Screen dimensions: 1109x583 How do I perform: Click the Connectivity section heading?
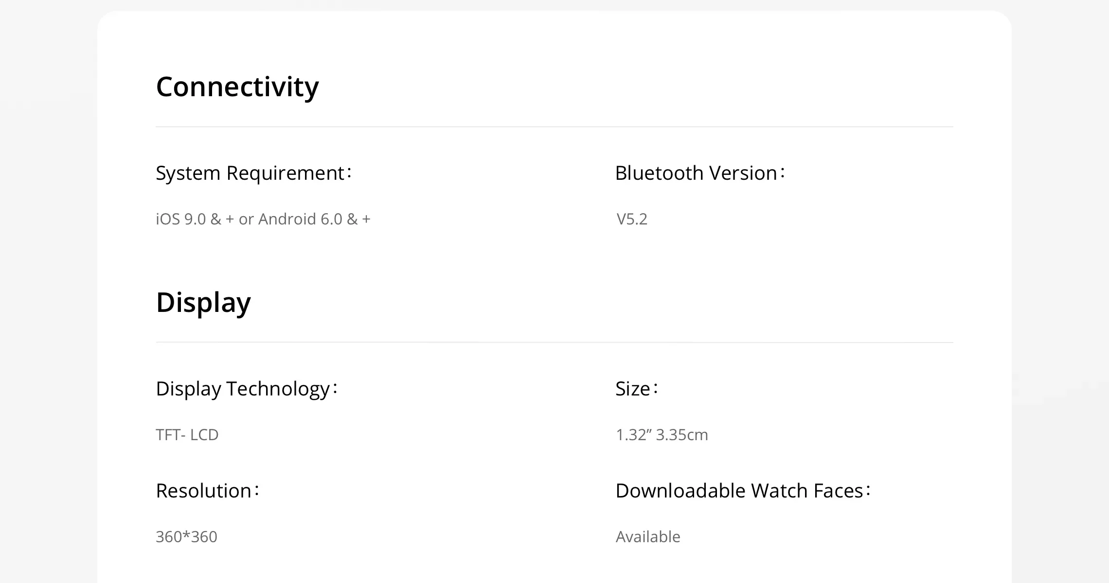click(x=237, y=87)
